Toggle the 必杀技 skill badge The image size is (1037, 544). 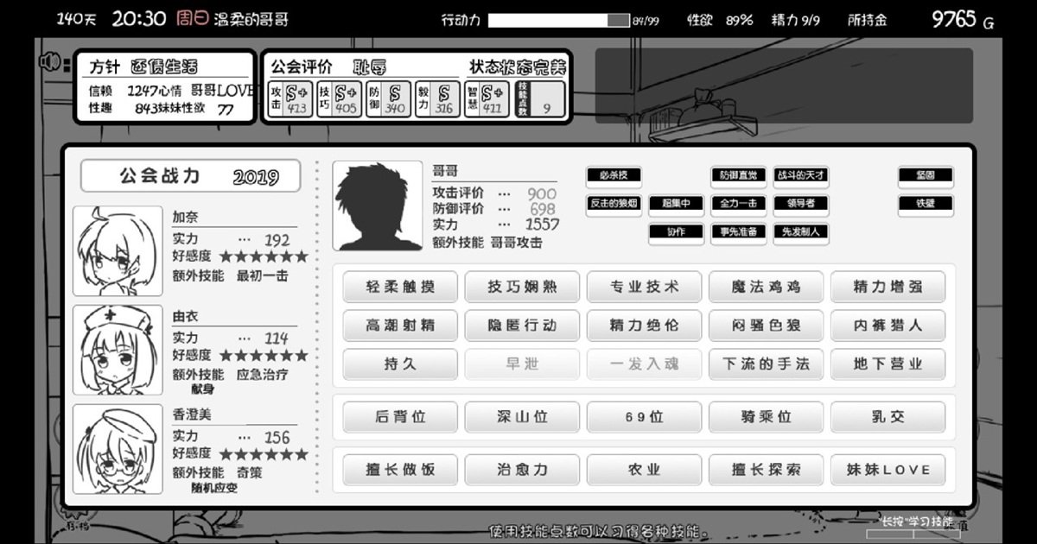[615, 177]
